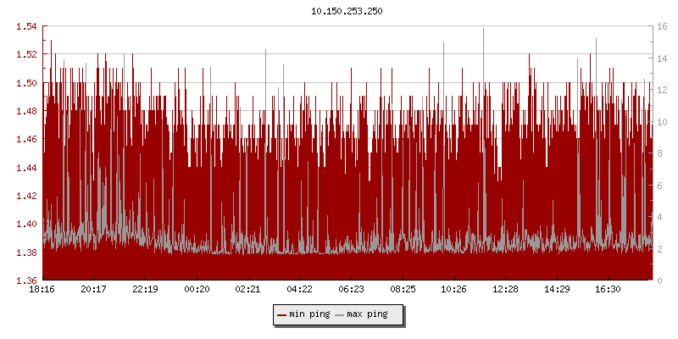Click the 1.36 left axis value
The height and width of the screenshot is (339, 678).
pos(26,281)
